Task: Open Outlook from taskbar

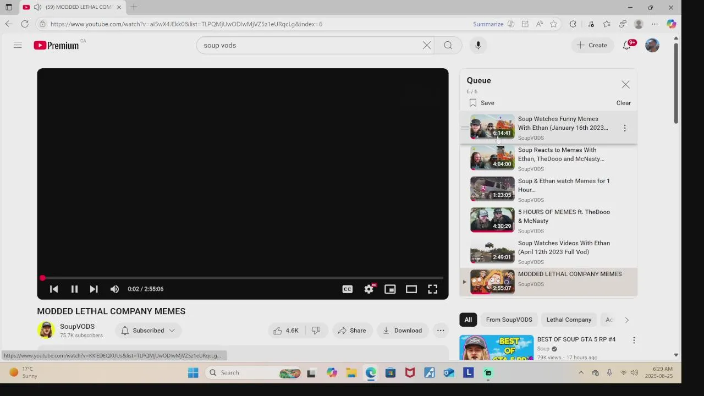Action: coord(449,373)
